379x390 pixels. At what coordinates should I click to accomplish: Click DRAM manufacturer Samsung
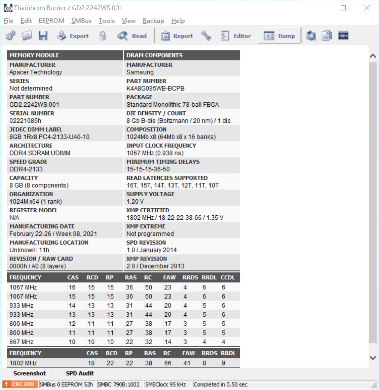click(140, 72)
